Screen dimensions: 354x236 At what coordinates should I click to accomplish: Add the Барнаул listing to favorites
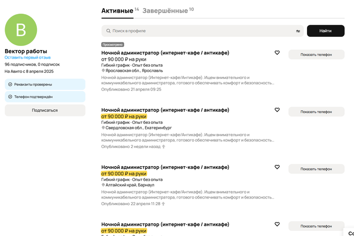point(277,167)
